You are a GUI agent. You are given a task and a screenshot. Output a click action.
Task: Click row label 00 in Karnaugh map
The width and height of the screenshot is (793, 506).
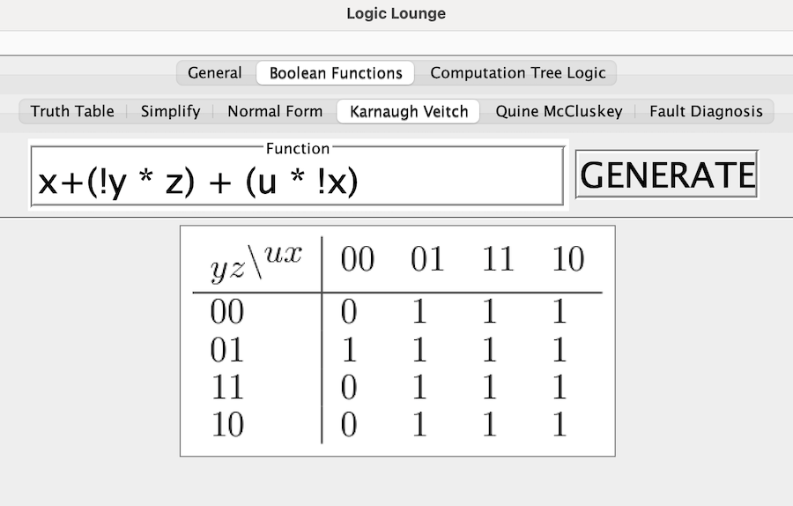(227, 311)
